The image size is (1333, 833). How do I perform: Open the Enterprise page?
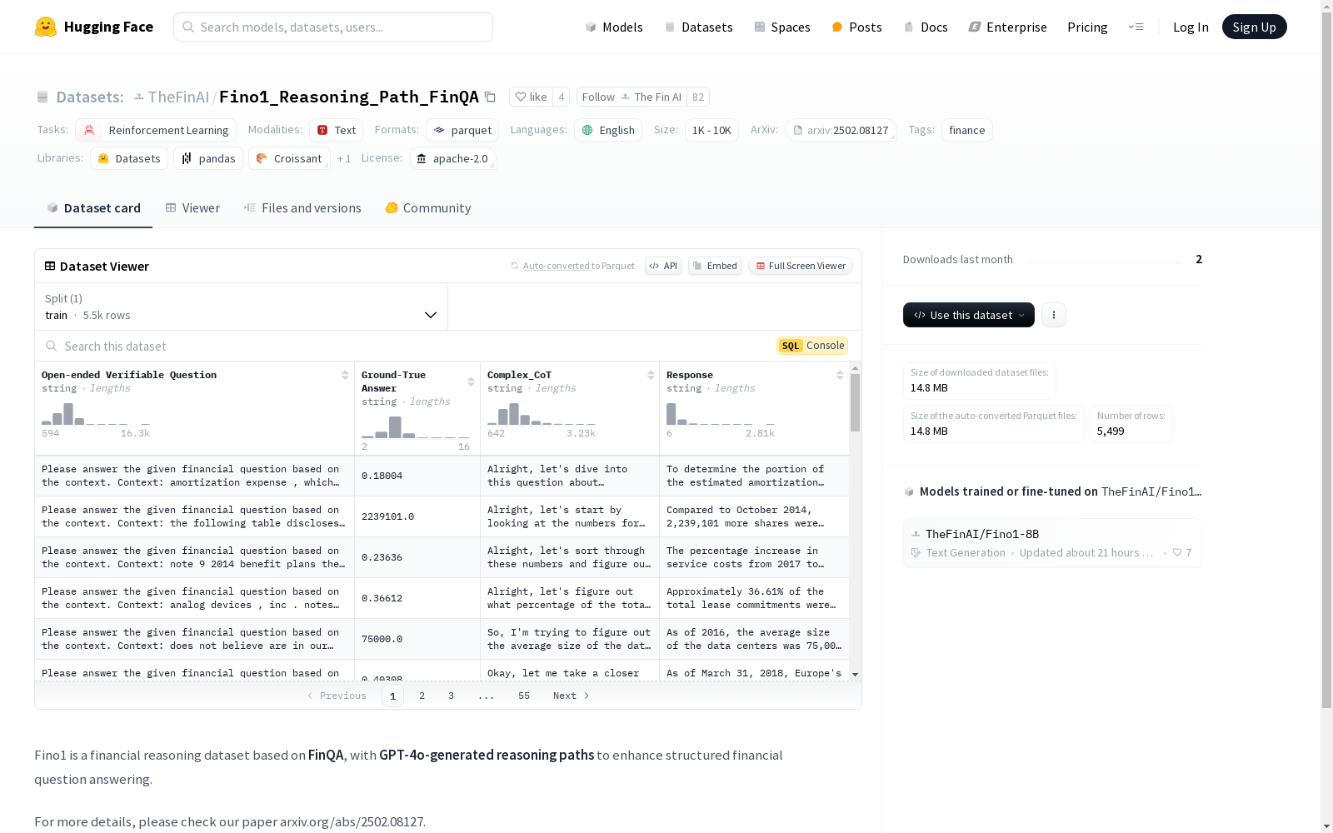click(1007, 27)
